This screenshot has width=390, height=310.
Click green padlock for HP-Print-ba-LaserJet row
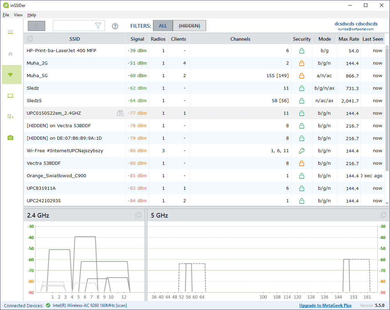pos(302,51)
